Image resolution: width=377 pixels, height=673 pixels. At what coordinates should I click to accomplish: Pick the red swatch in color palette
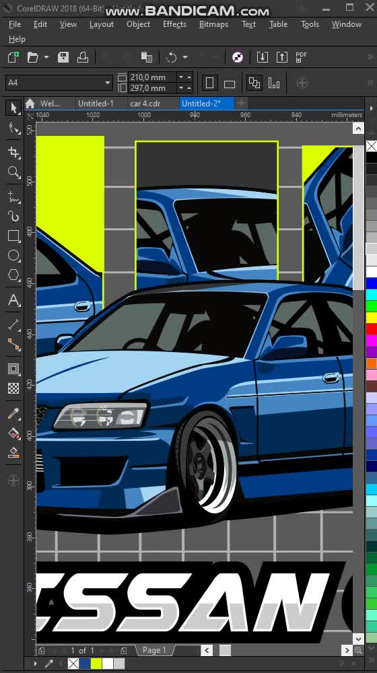point(372,329)
